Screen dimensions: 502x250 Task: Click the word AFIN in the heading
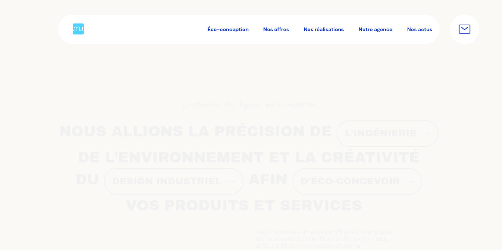[268, 180]
